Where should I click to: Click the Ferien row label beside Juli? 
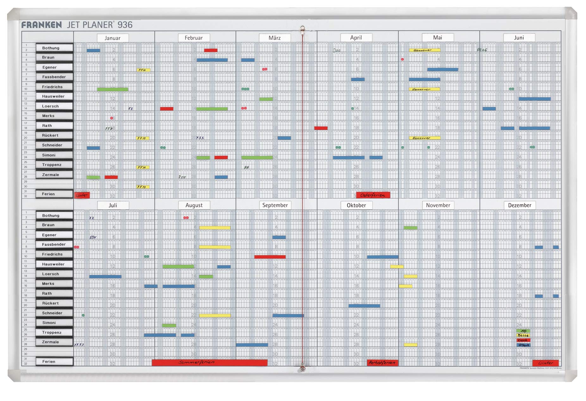pos(54,362)
